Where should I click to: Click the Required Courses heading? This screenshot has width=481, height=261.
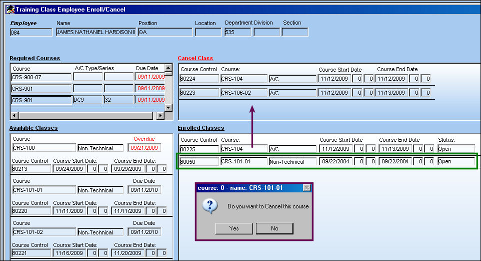click(35, 58)
